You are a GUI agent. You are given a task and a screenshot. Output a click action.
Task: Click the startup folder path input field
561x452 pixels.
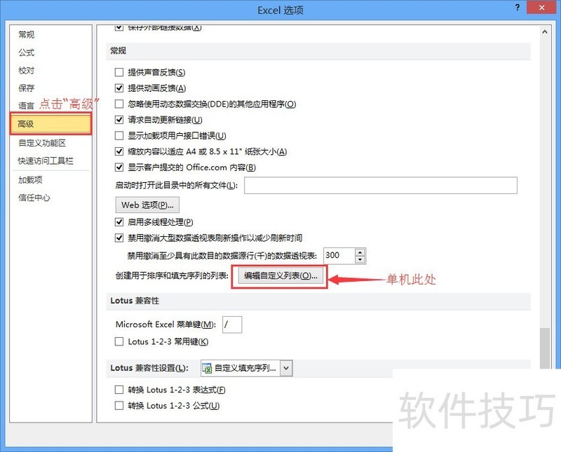(x=380, y=185)
